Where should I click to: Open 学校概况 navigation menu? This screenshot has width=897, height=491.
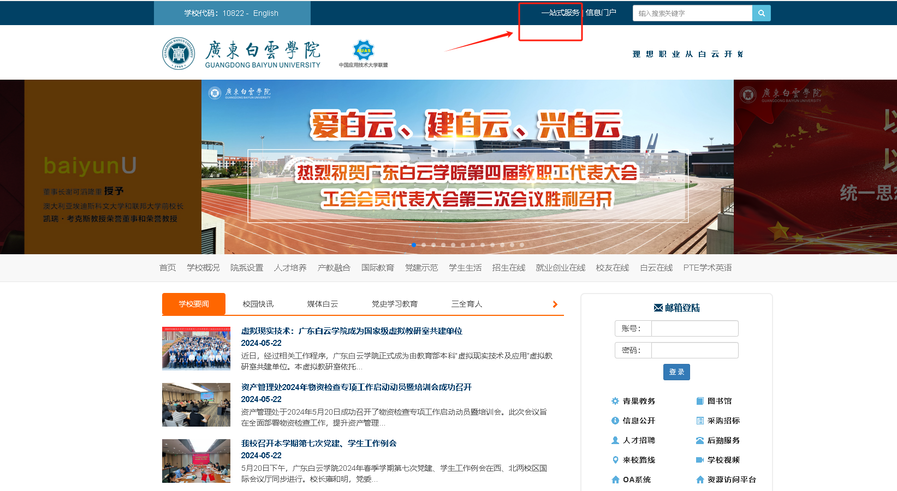(x=203, y=268)
